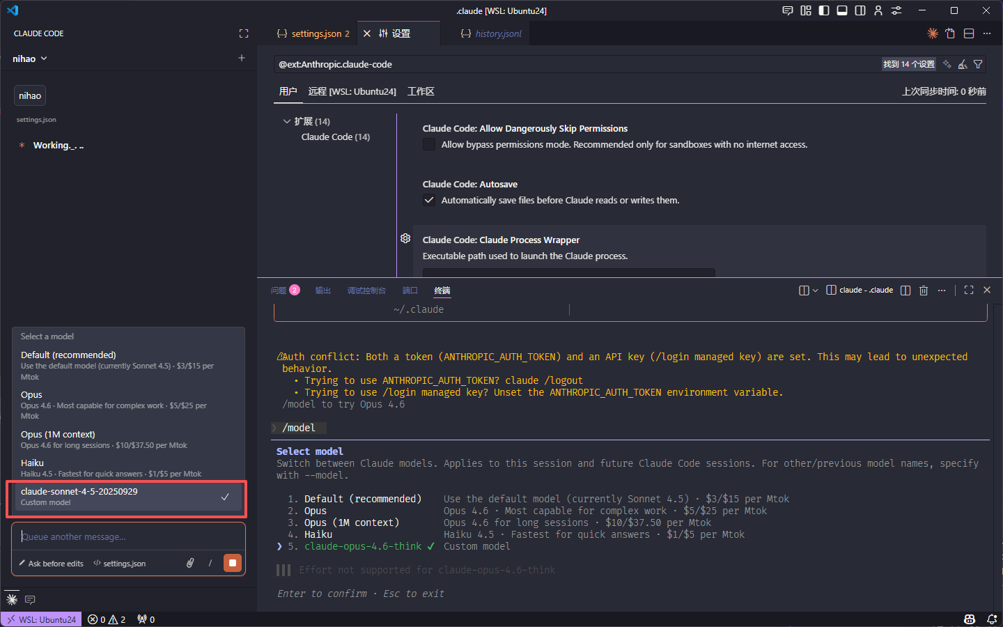Open gear menu for Claude Process Wrapper setting
1003x627 pixels.
point(405,238)
